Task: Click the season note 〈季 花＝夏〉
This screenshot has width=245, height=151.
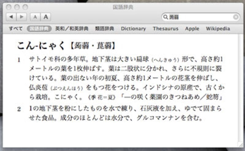Action: 102,97
